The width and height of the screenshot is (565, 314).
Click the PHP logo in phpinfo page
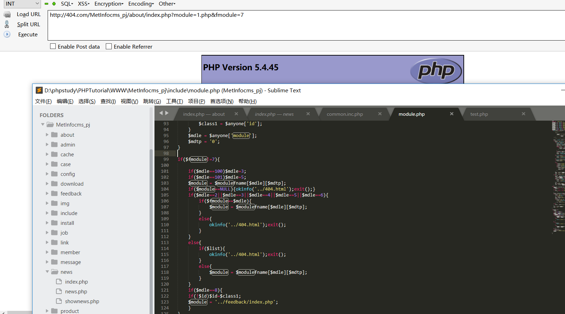(436, 71)
